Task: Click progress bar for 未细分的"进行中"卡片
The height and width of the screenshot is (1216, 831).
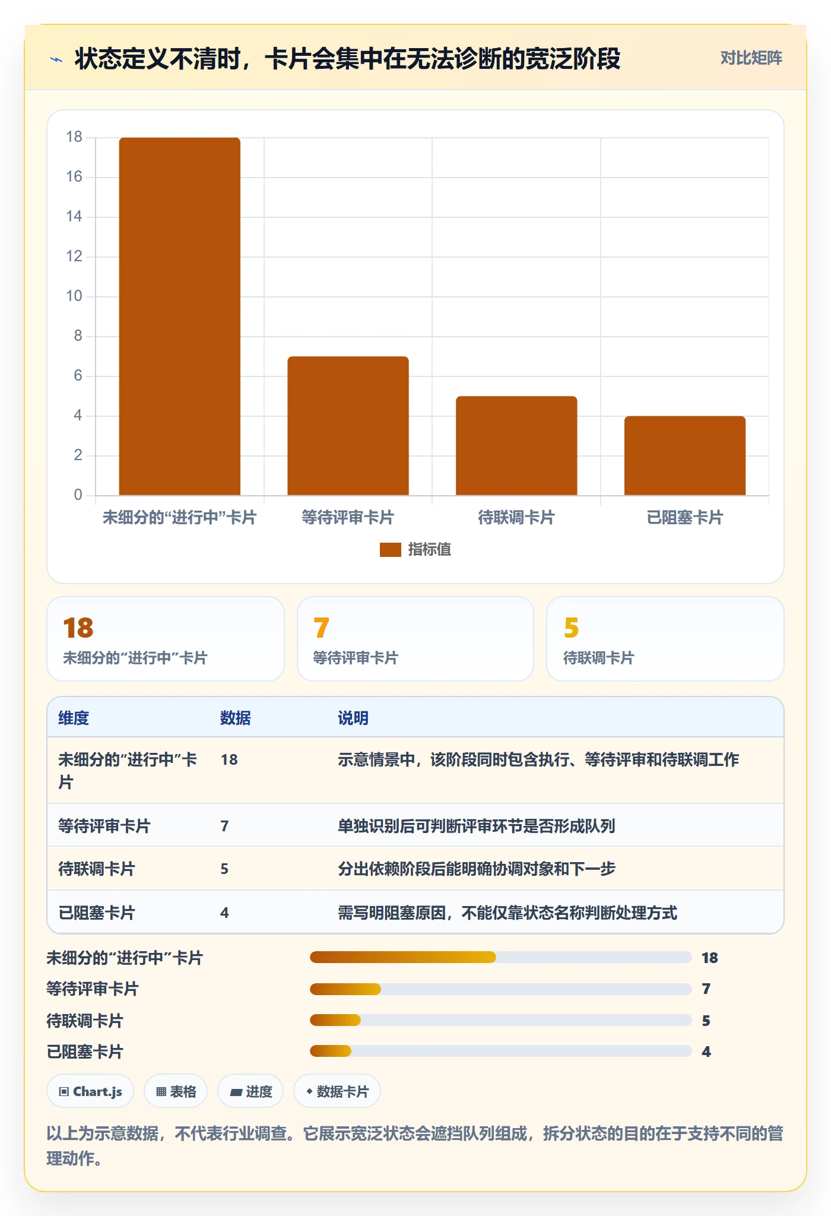Action: pos(501,957)
